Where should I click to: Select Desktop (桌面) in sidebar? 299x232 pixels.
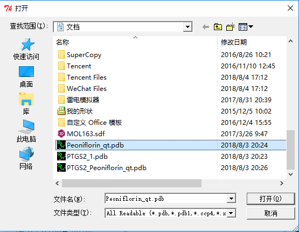26,77
